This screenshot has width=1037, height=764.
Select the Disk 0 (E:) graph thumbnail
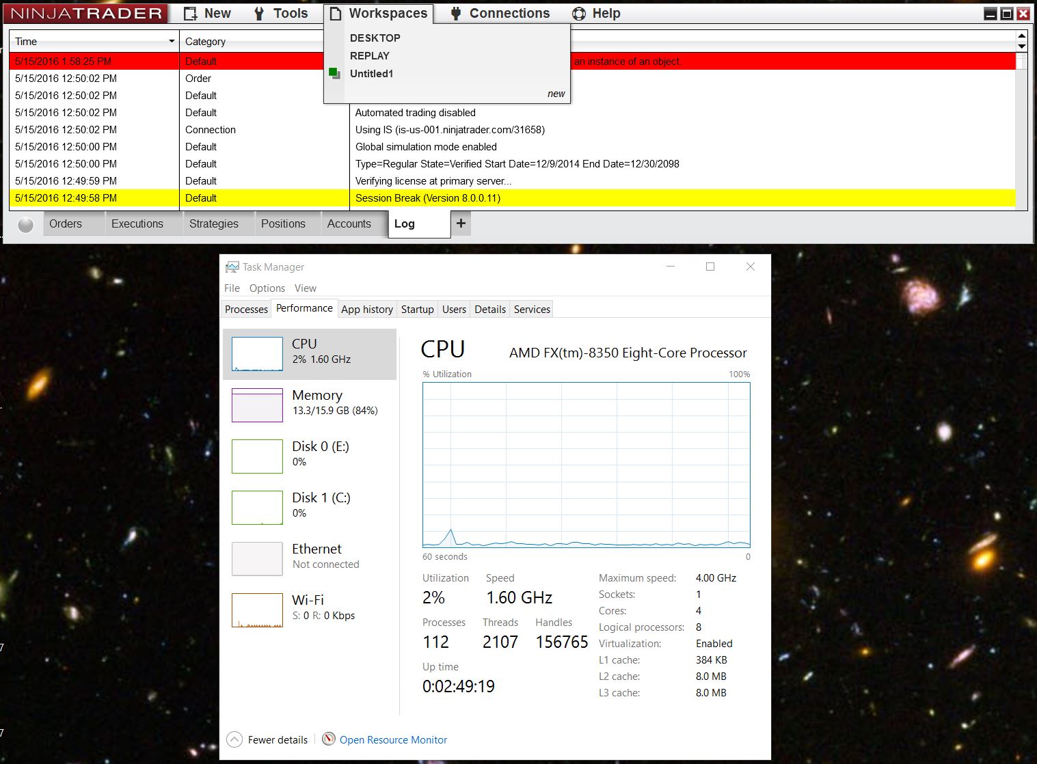click(x=257, y=456)
